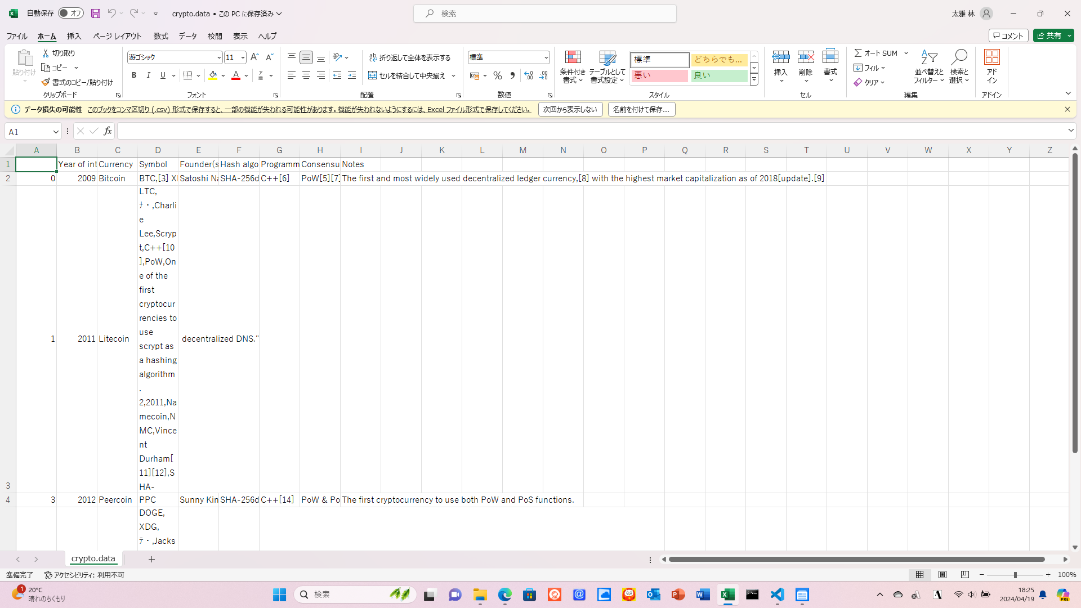The width and height of the screenshot is (1081, 608).
Task: Open the number format dropdown
Action: coord(546,57)
